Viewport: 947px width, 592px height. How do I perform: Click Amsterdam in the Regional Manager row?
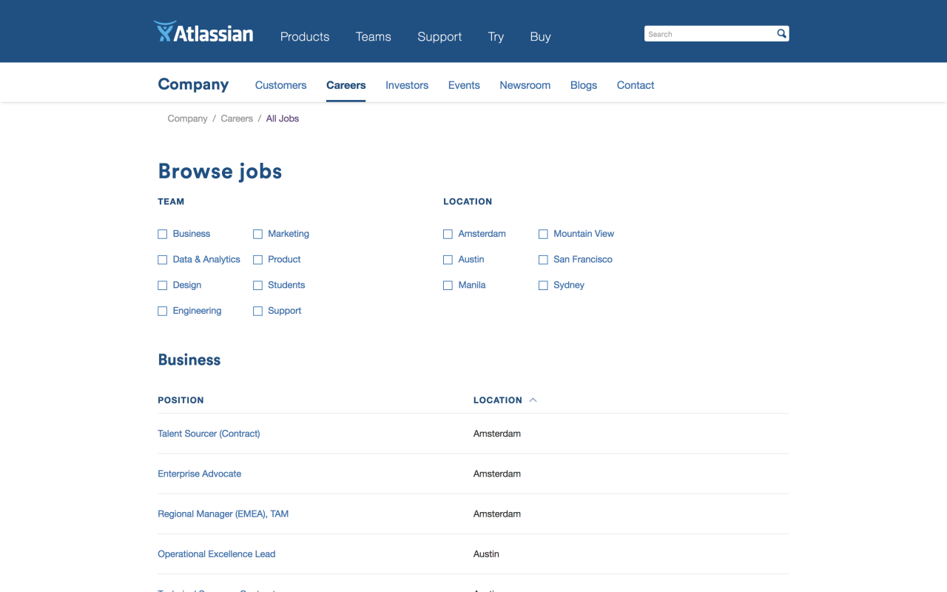pyautogui.click(x=497, y=514)
